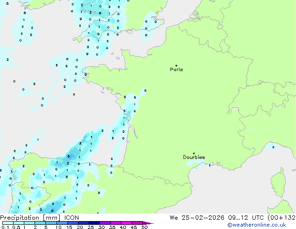Click the legend swatch for 25–30 mm
Viewport: 296px width, 229px height.
click(x=94, y=223)
